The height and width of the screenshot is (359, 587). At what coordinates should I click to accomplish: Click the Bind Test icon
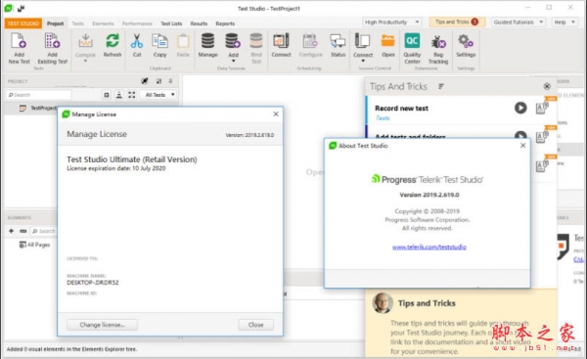pyautogui.click(x=256, y=41)
